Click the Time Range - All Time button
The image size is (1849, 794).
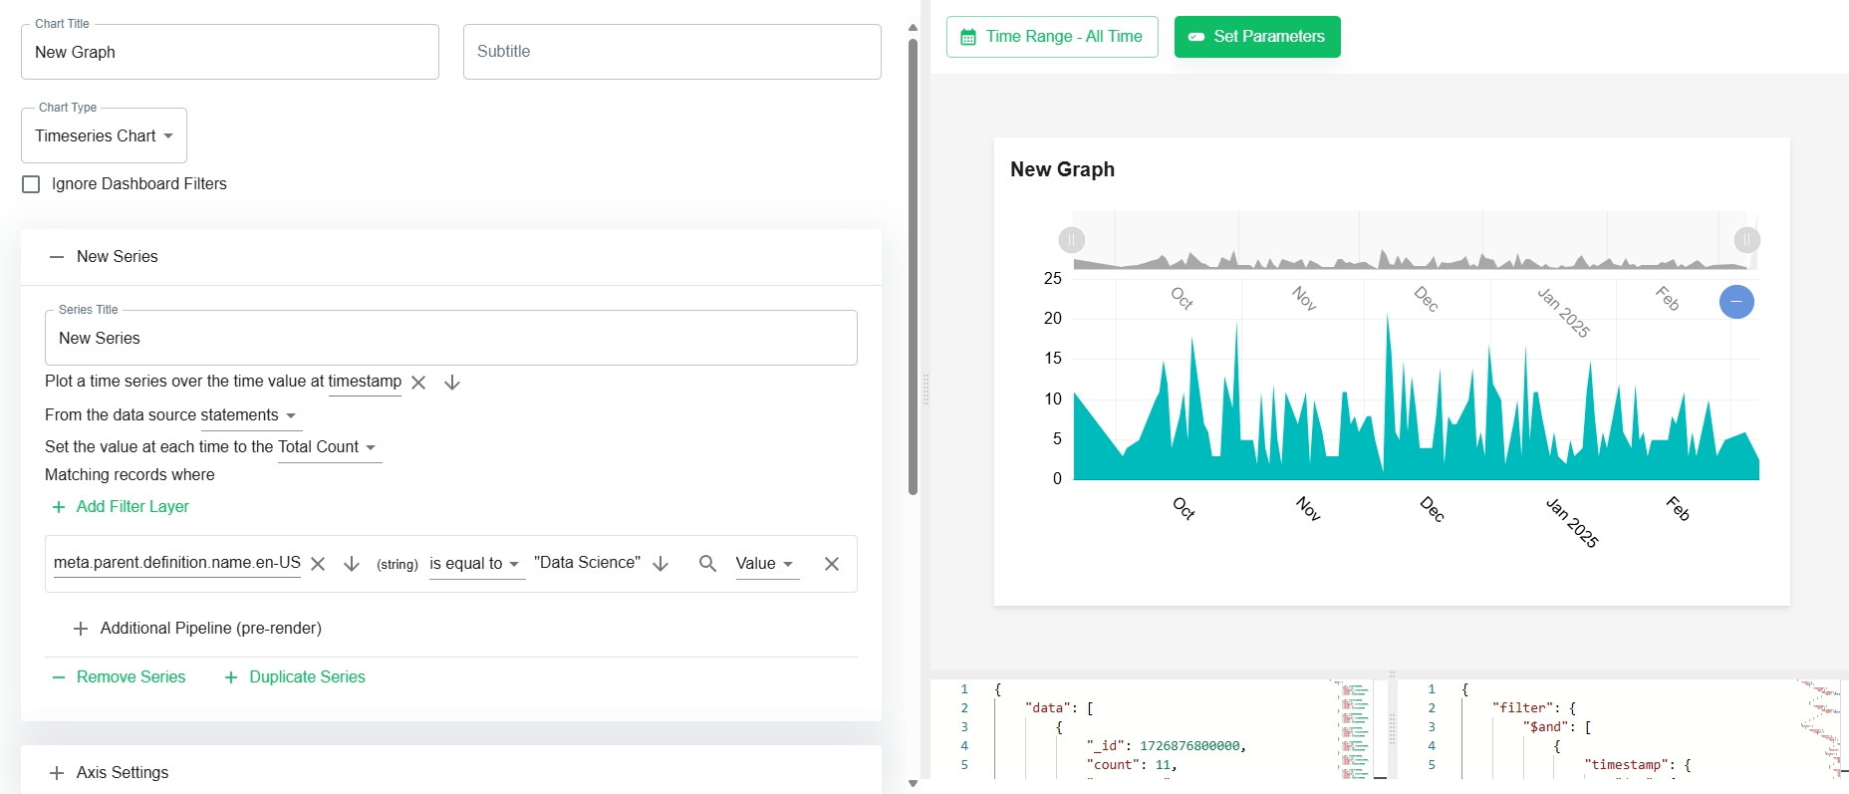tap(1052, 37)
